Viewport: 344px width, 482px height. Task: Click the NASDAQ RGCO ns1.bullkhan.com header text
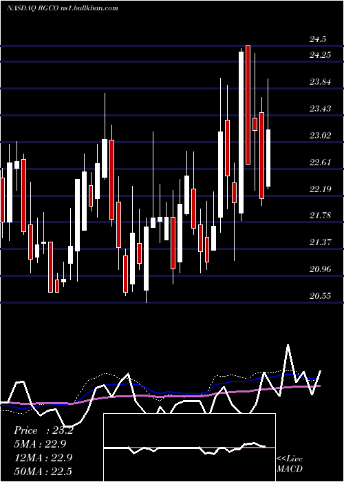click(63, 8)
